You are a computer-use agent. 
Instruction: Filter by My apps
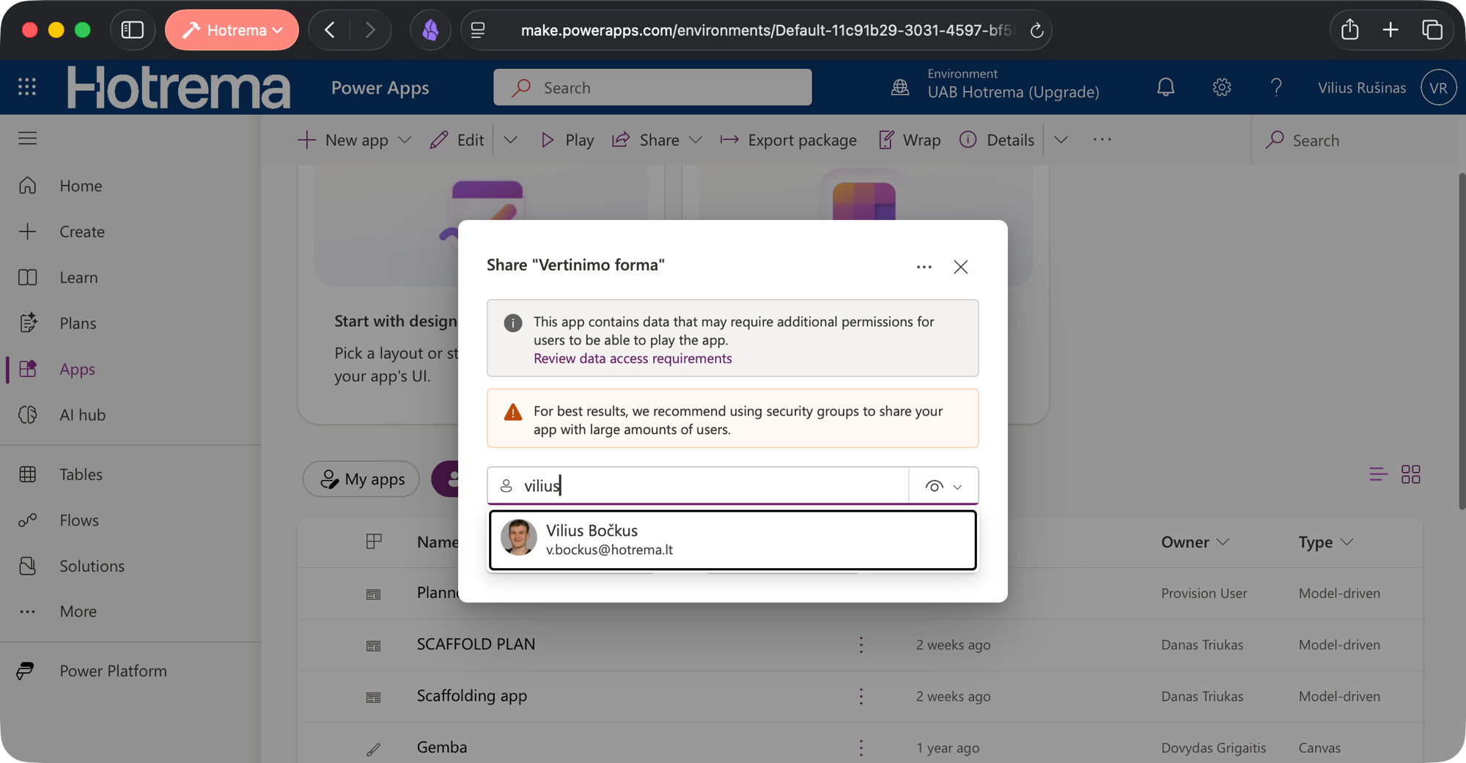[361, 479]
